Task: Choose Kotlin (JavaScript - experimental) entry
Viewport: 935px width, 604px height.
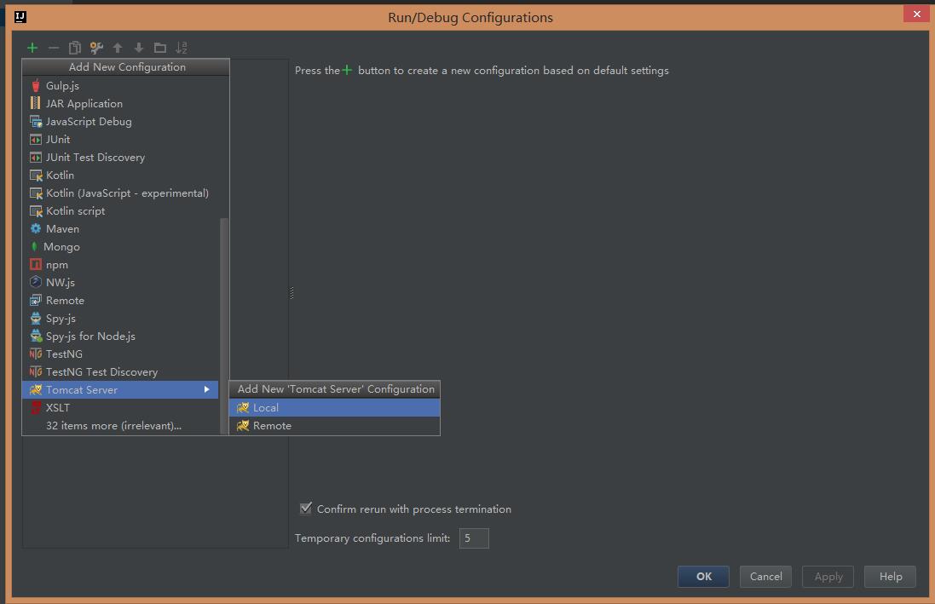Action: coord(120,193)
